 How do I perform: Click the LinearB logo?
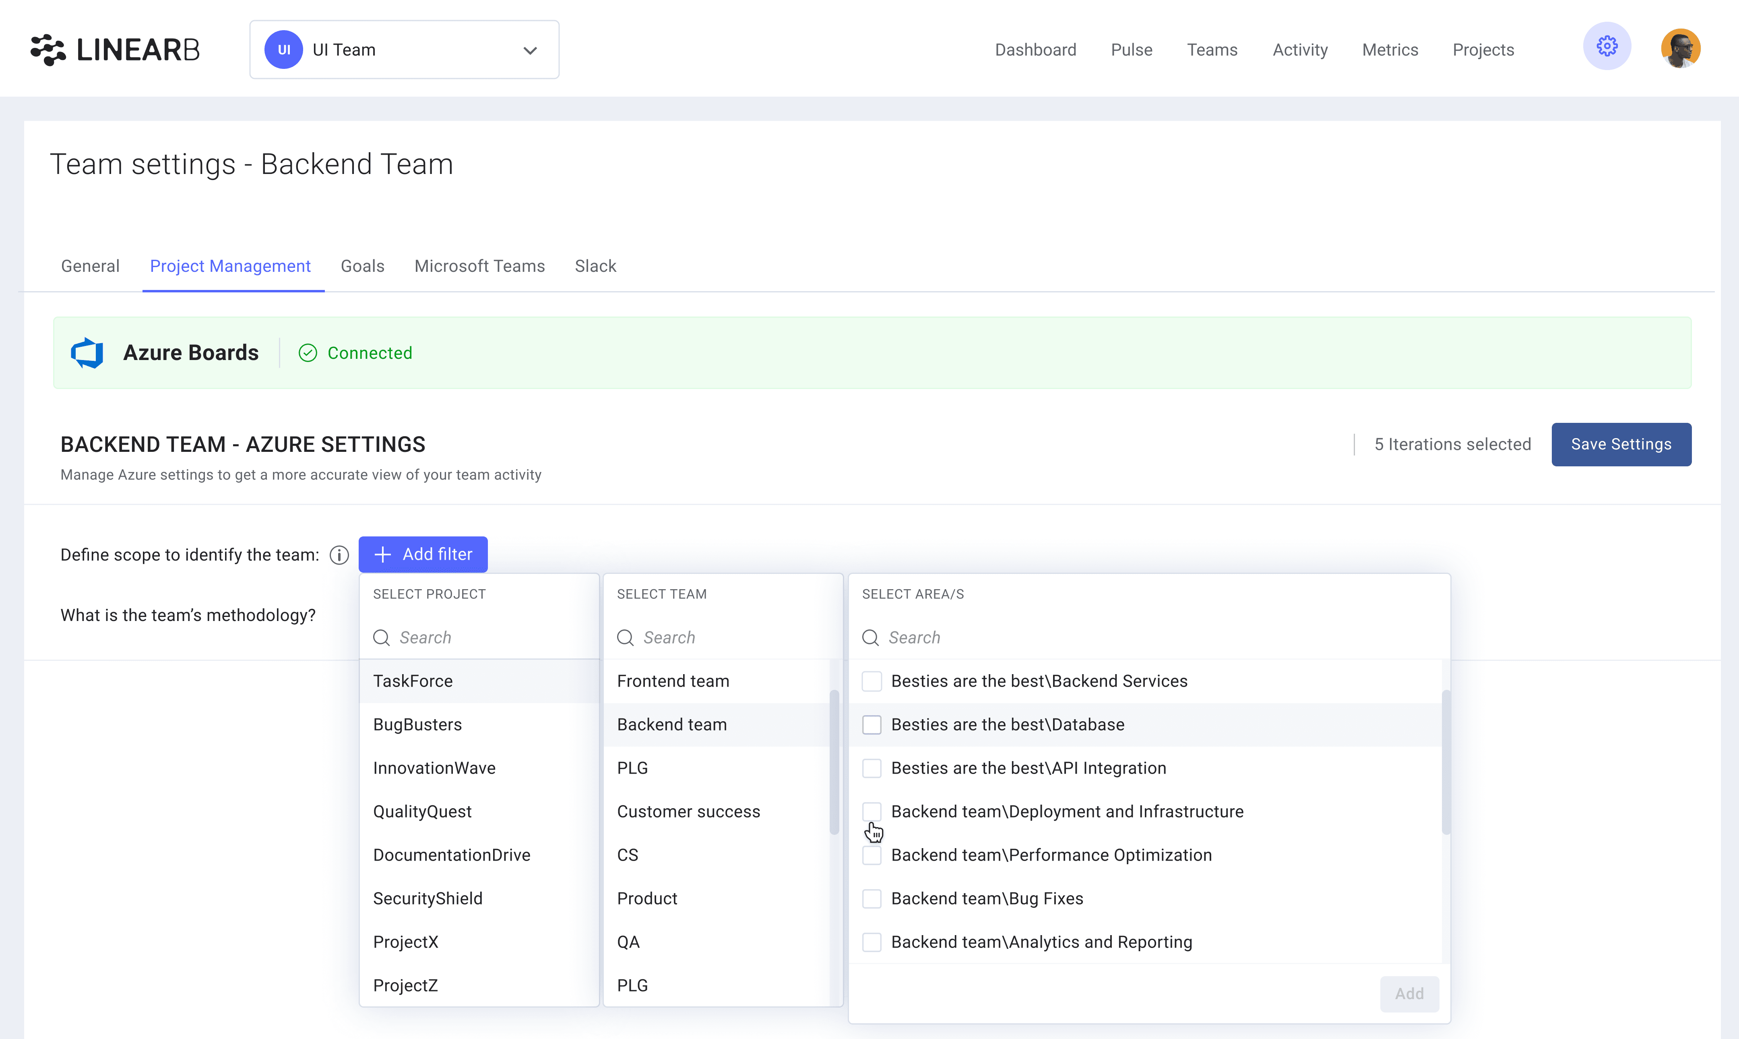[114, 48]
